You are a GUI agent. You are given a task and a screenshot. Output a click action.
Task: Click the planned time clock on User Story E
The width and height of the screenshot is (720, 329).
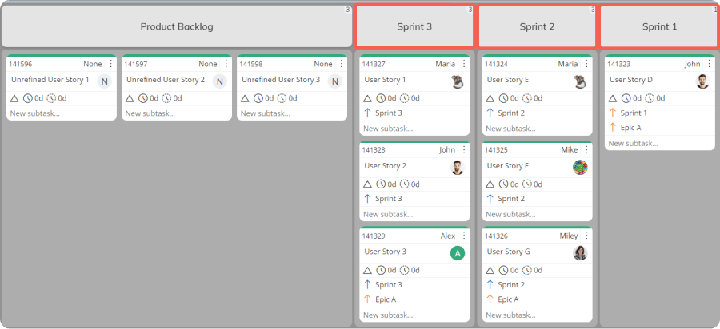point(504,98)
